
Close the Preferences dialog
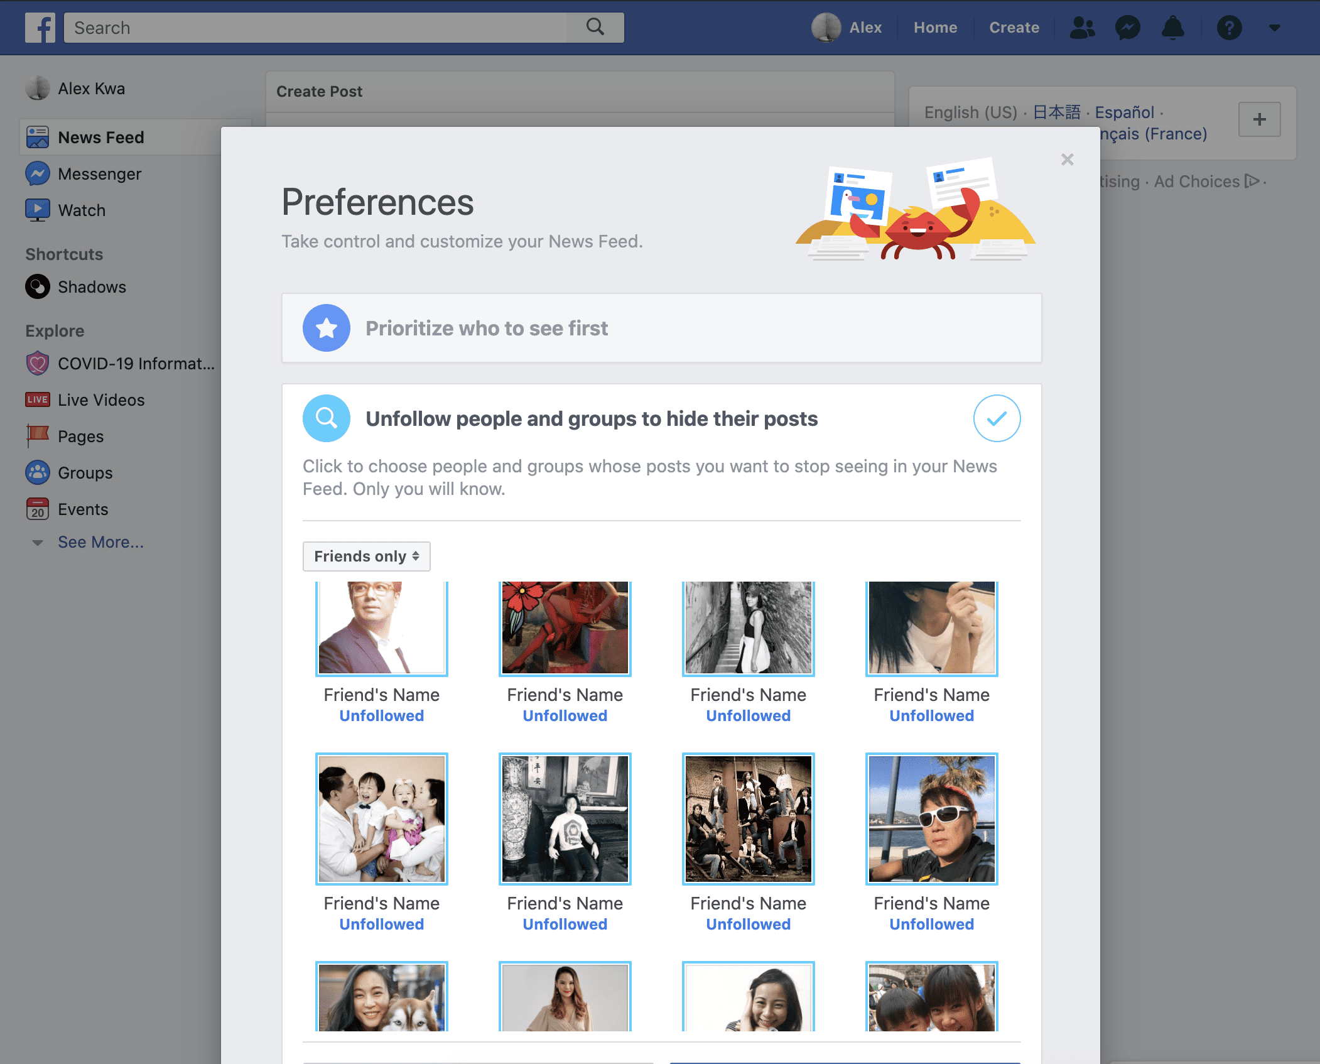click(1067, 160)
